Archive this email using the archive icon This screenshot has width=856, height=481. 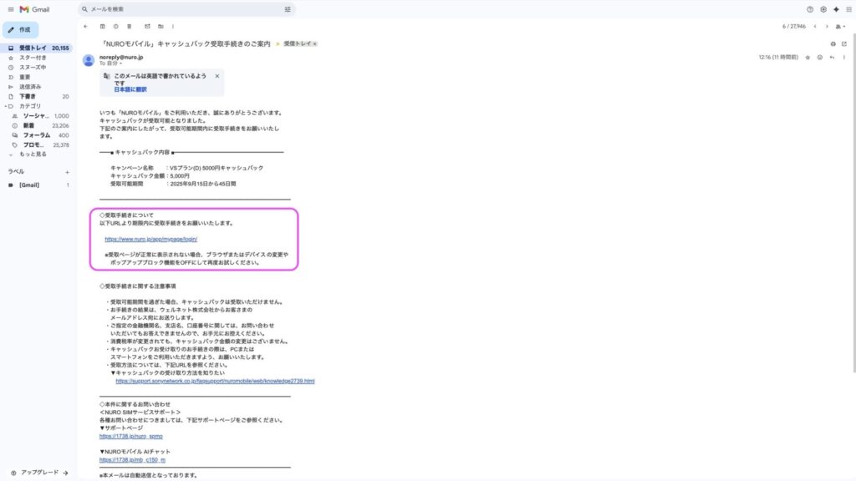pos(102,26)
